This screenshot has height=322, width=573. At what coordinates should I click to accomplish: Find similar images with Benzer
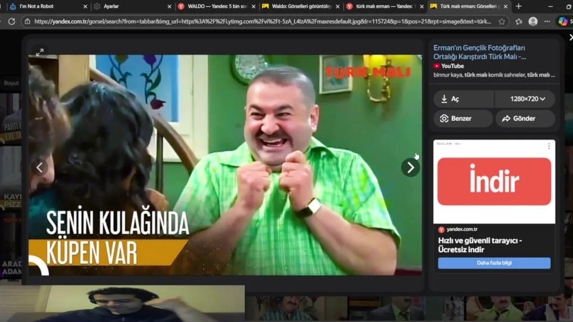(x=463, y=119)
